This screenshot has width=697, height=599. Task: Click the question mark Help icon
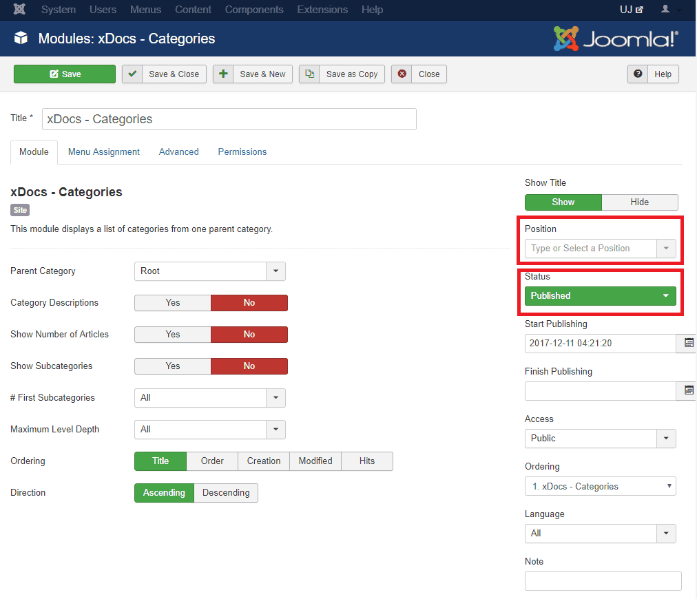(x=638, y=74)
